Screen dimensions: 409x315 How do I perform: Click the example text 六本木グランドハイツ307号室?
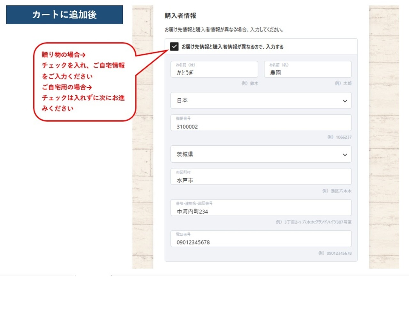(x=327, y=222)
